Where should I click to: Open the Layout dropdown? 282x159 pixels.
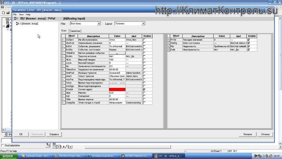click(143, 23)
